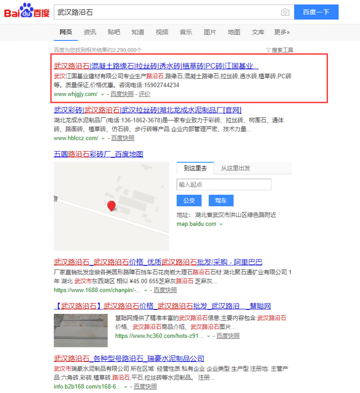
Task: Click the 公交 transit button
Action: click(x=189, y=201)
